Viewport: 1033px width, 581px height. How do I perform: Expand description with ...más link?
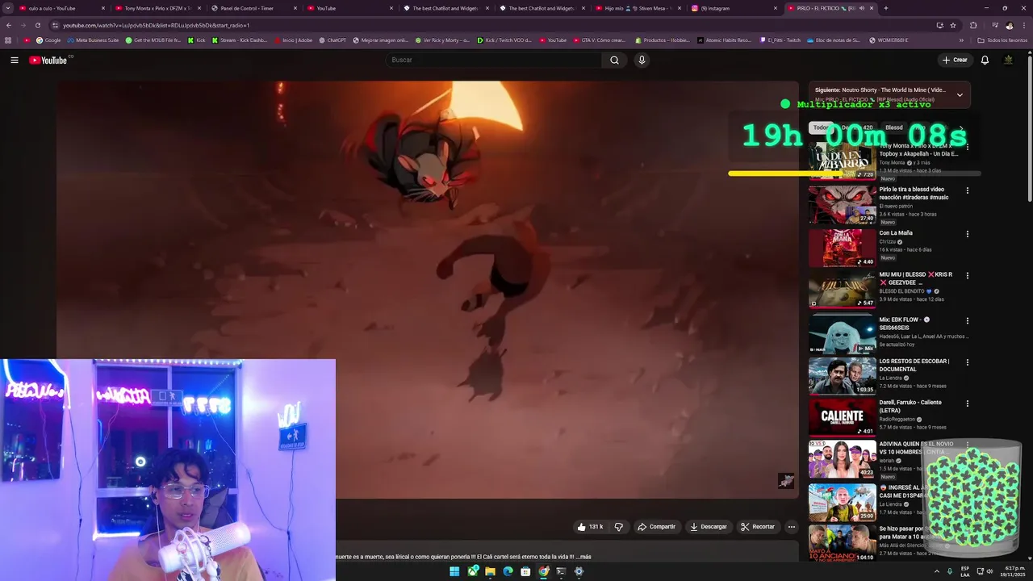coord(583,557)
